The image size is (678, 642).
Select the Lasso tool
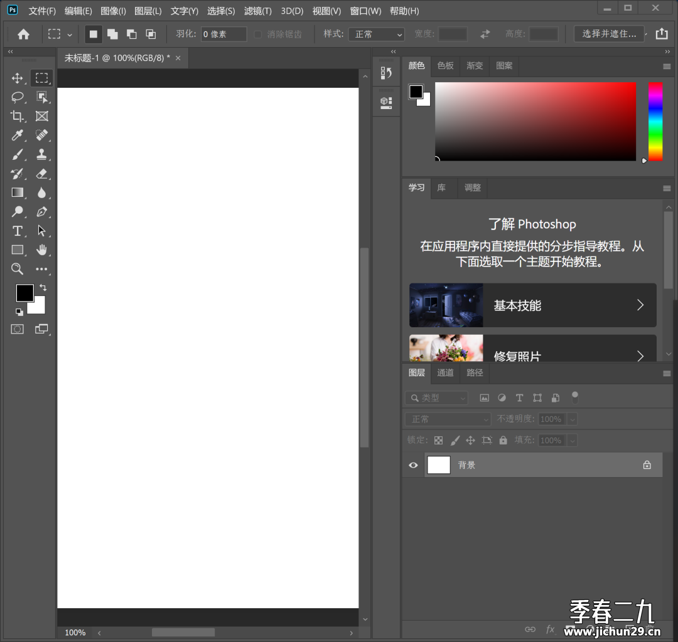(18, 97)
